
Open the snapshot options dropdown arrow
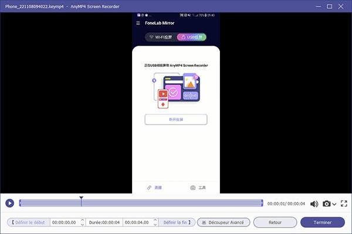tap(334, 204)
